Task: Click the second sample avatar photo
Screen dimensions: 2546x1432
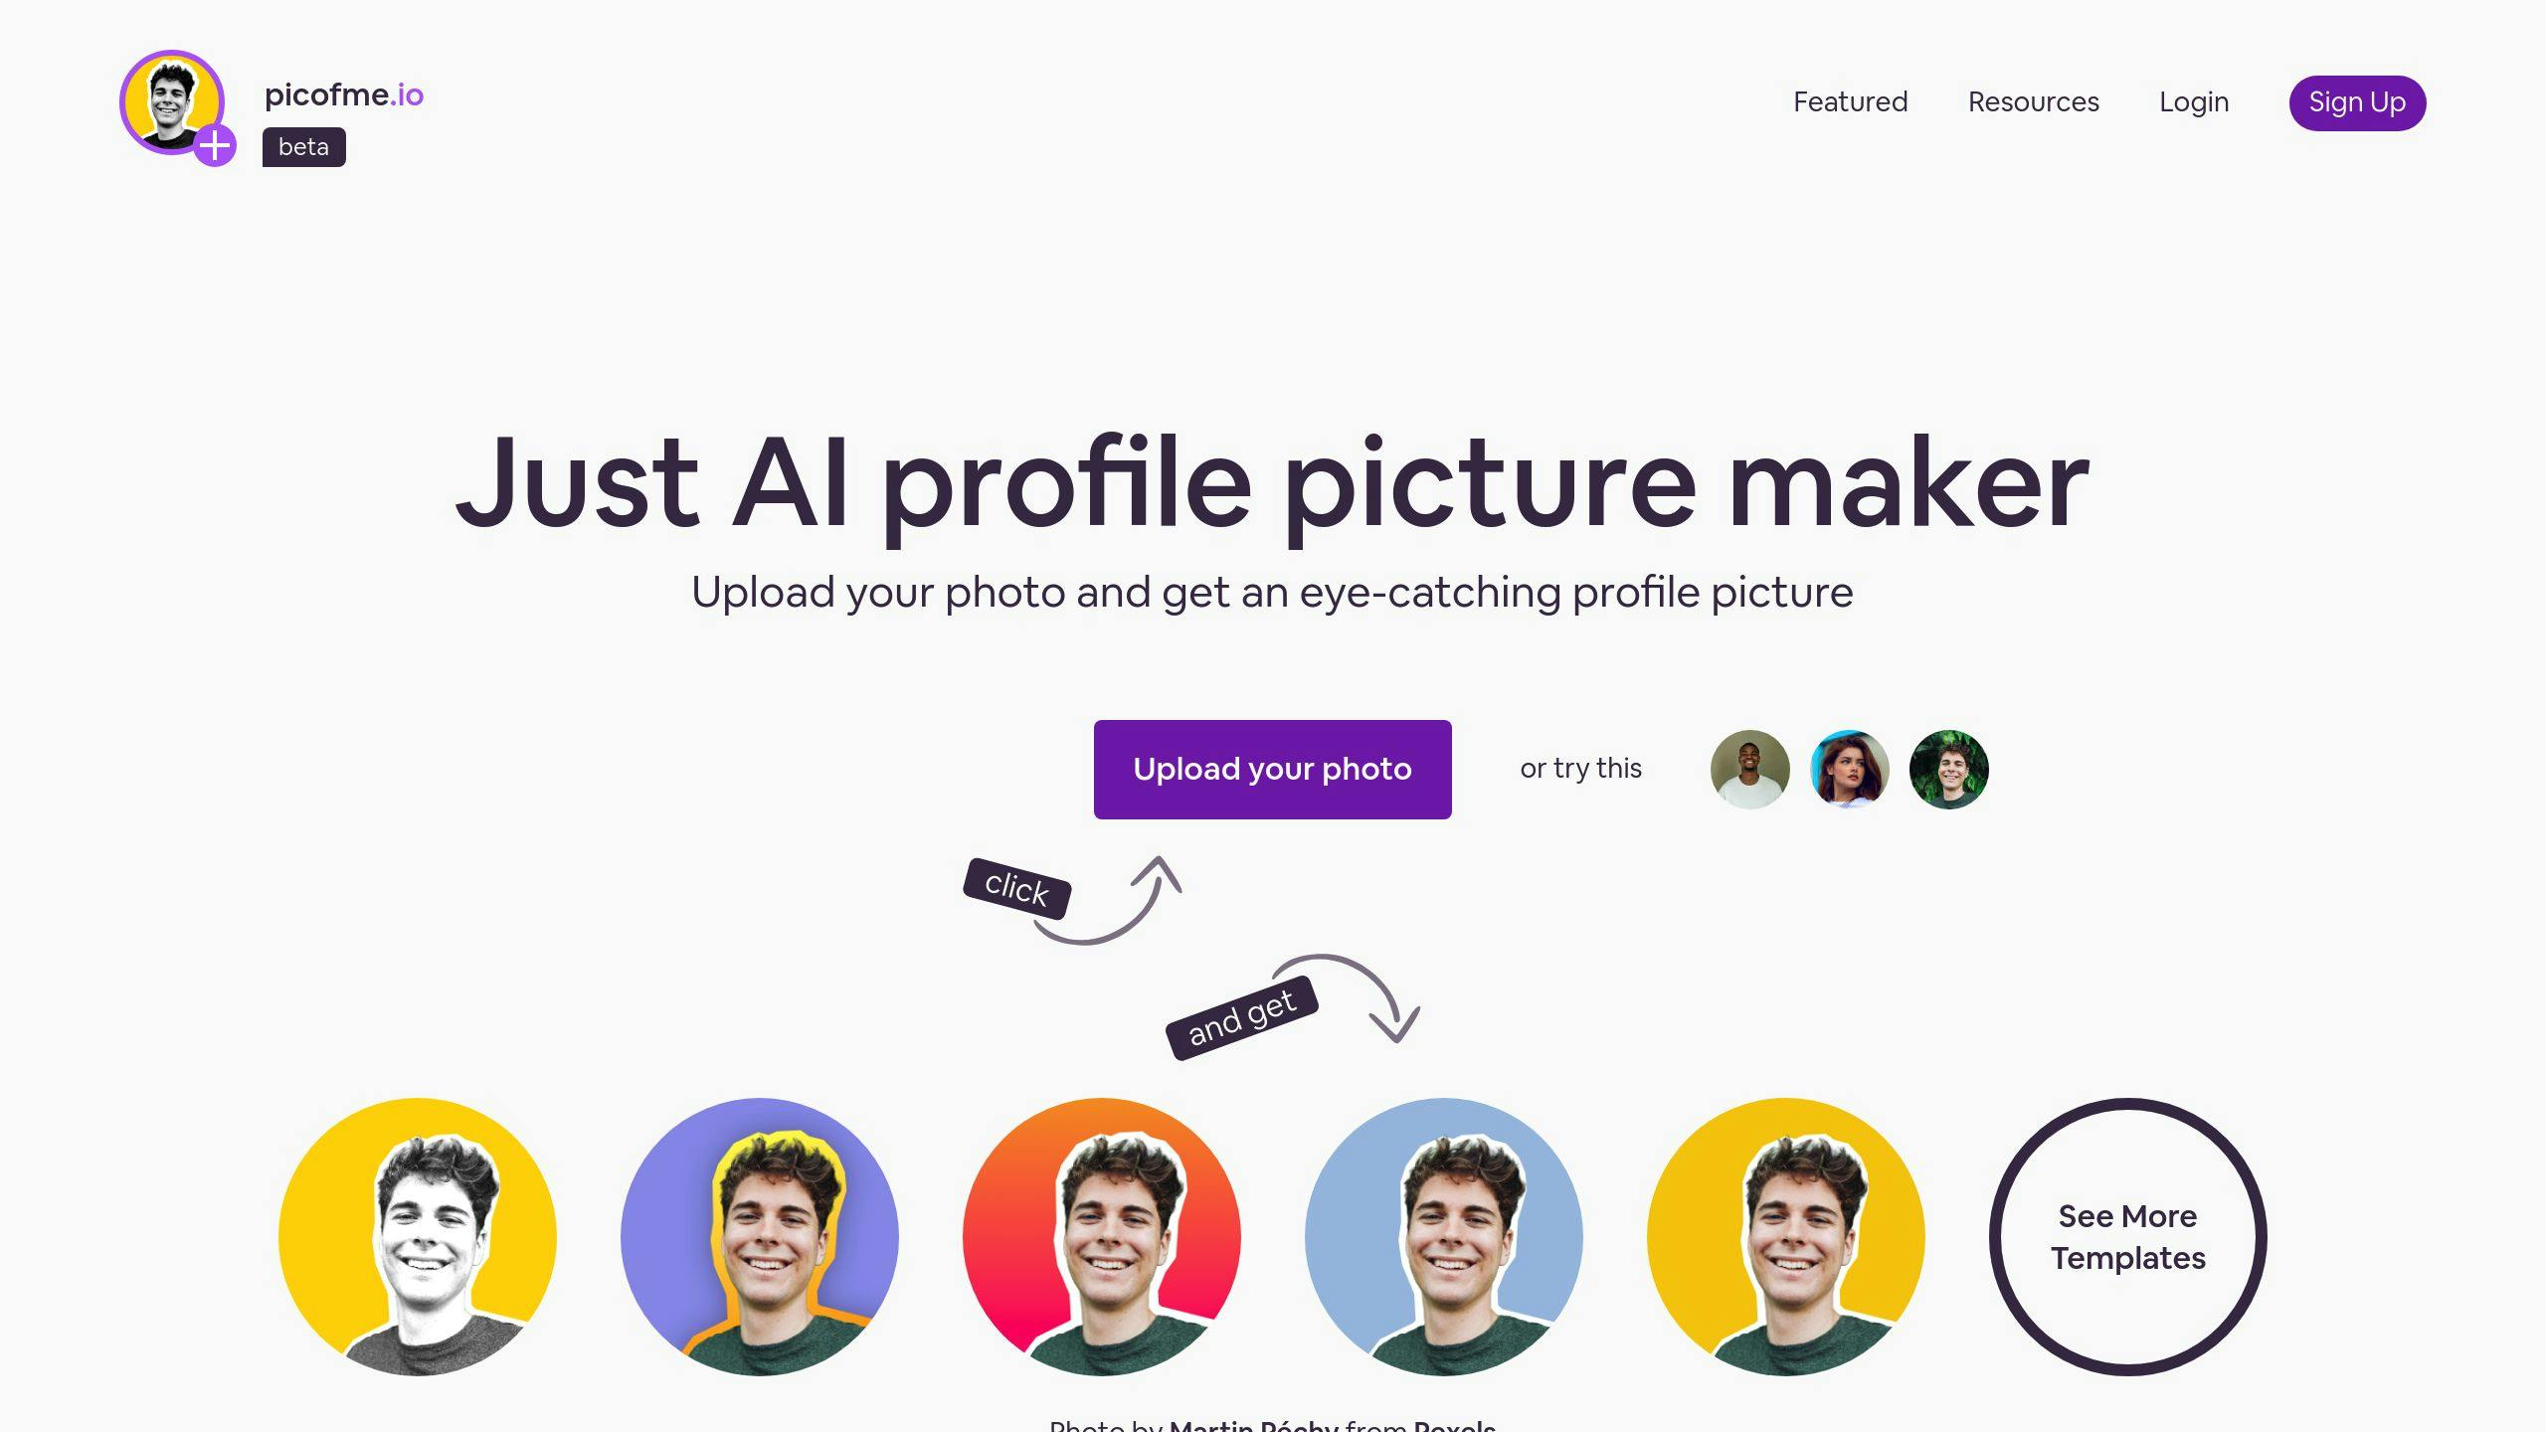Action: pos(1848,768)
